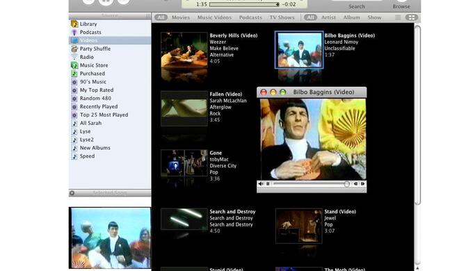Open the New Albums playlist icon
The height and width of the screenshot is (271, 459).
(74, 148)
